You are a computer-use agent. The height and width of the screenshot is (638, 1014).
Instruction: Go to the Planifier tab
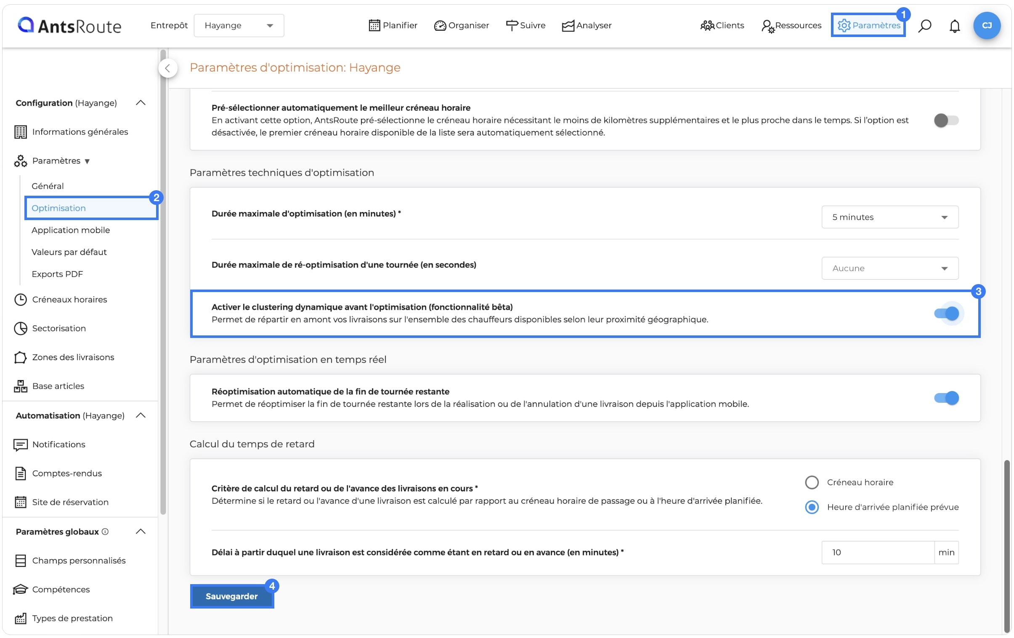pos(393,26)
